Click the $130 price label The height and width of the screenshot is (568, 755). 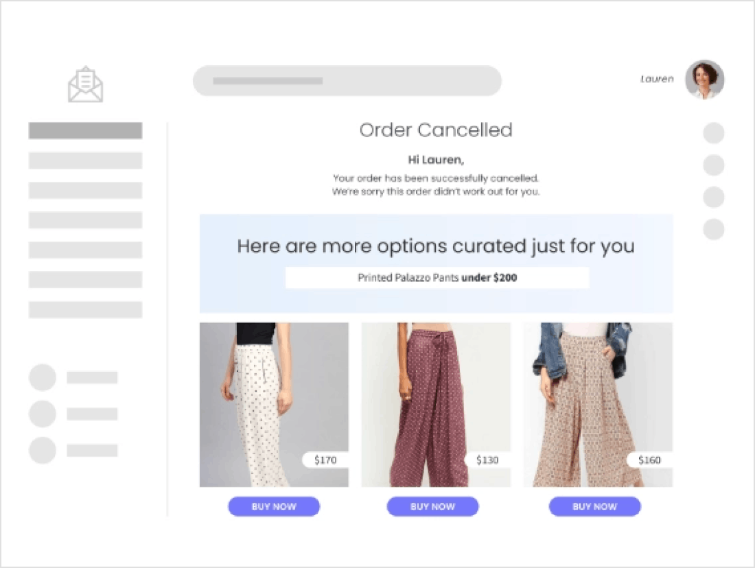coord(487,460)
